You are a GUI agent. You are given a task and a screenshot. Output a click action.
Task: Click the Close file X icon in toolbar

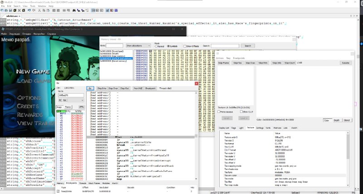click(19, 10)
